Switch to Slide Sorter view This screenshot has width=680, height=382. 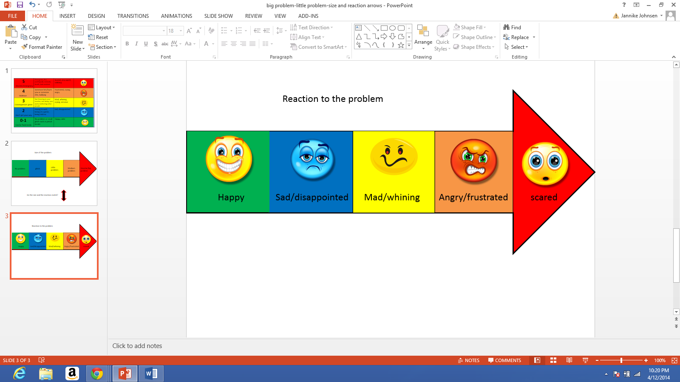pyautogui.click(x=553, y=360)
